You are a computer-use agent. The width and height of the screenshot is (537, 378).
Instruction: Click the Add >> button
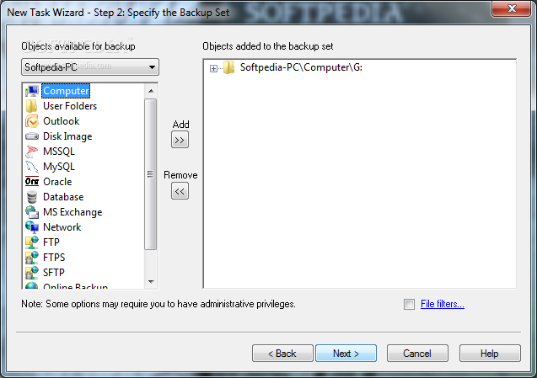(x=180, y=140)
